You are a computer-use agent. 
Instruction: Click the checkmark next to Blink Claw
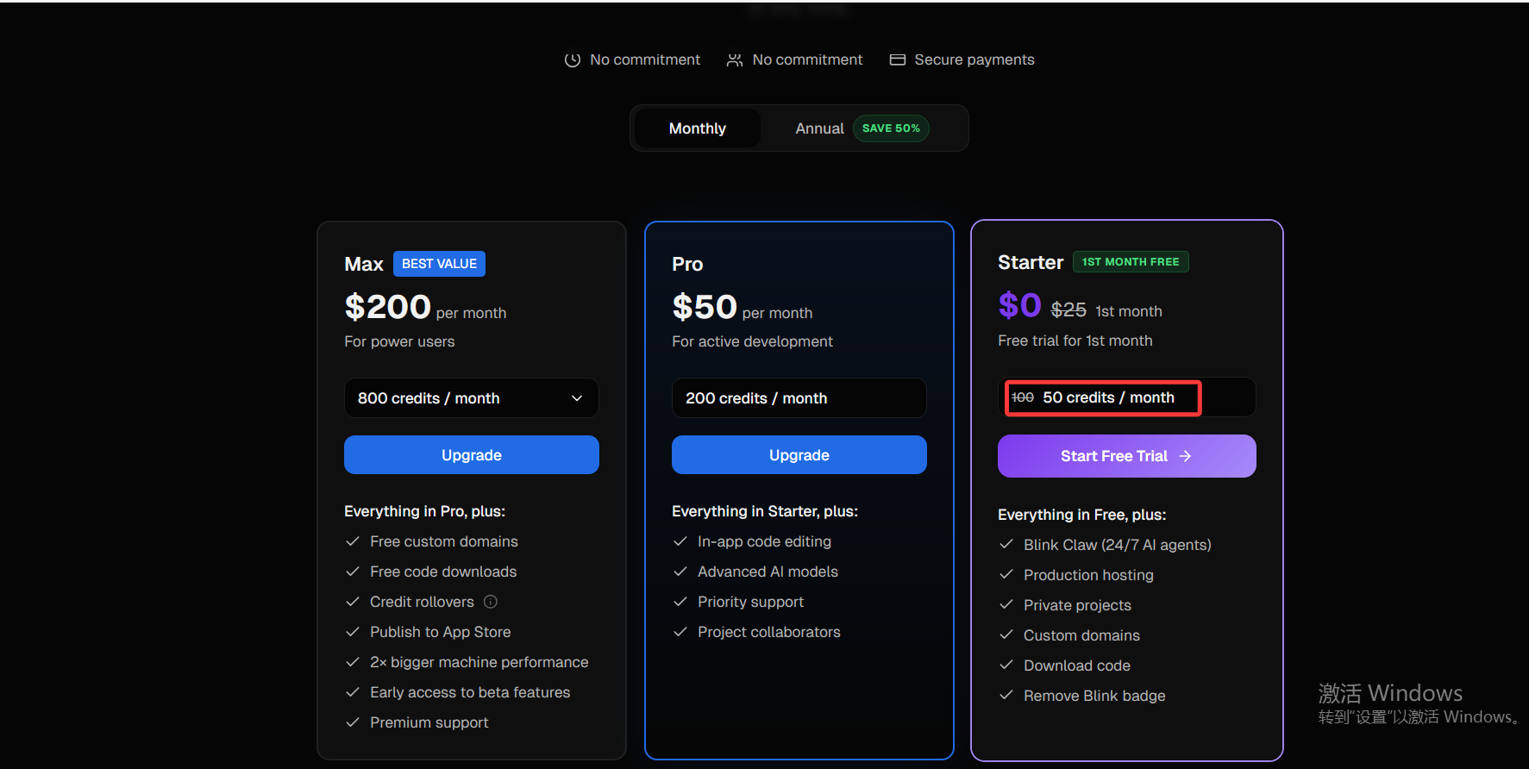tap(1006, 545)
